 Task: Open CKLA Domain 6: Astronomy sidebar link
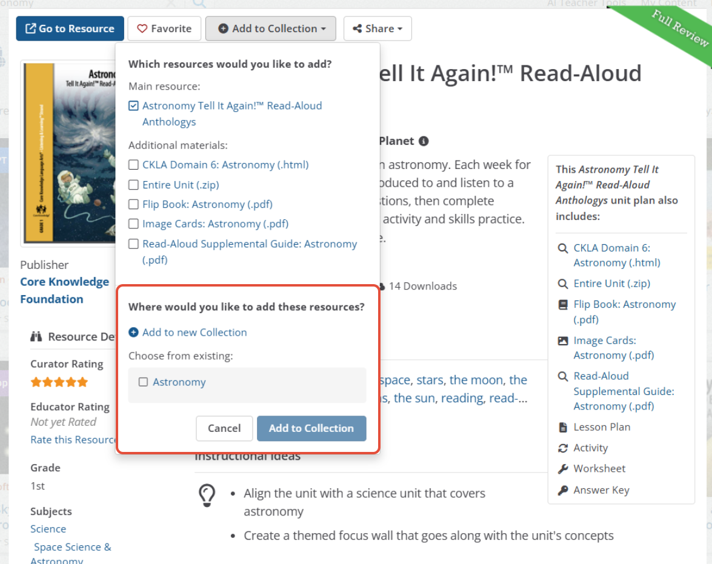click(617, 255)
